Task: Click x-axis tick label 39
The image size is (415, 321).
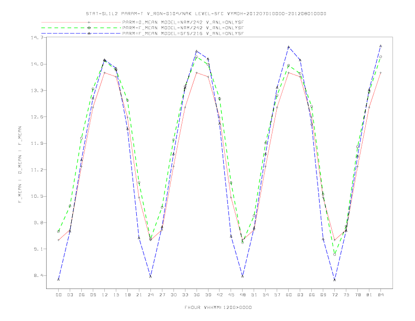Action: pyautogui.click(x=208, y=295)
